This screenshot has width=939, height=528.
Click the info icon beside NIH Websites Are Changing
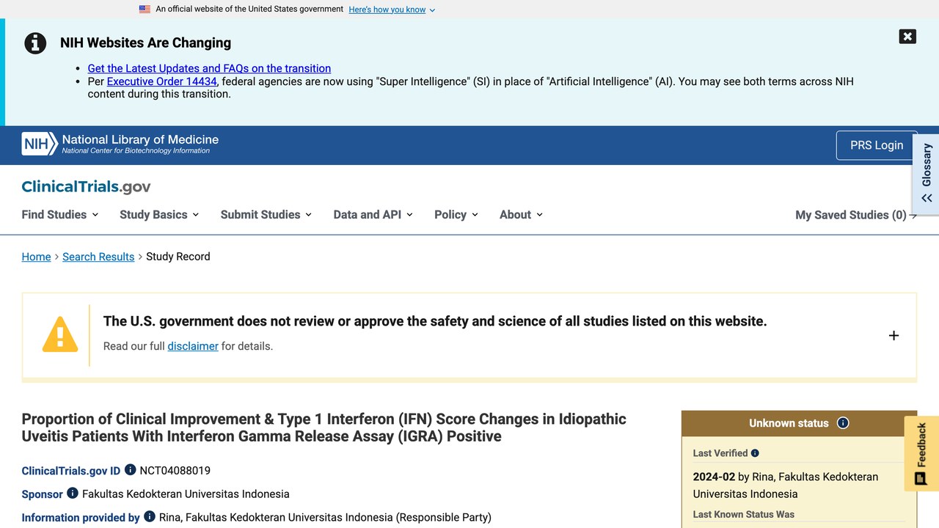tap(35, 43)
